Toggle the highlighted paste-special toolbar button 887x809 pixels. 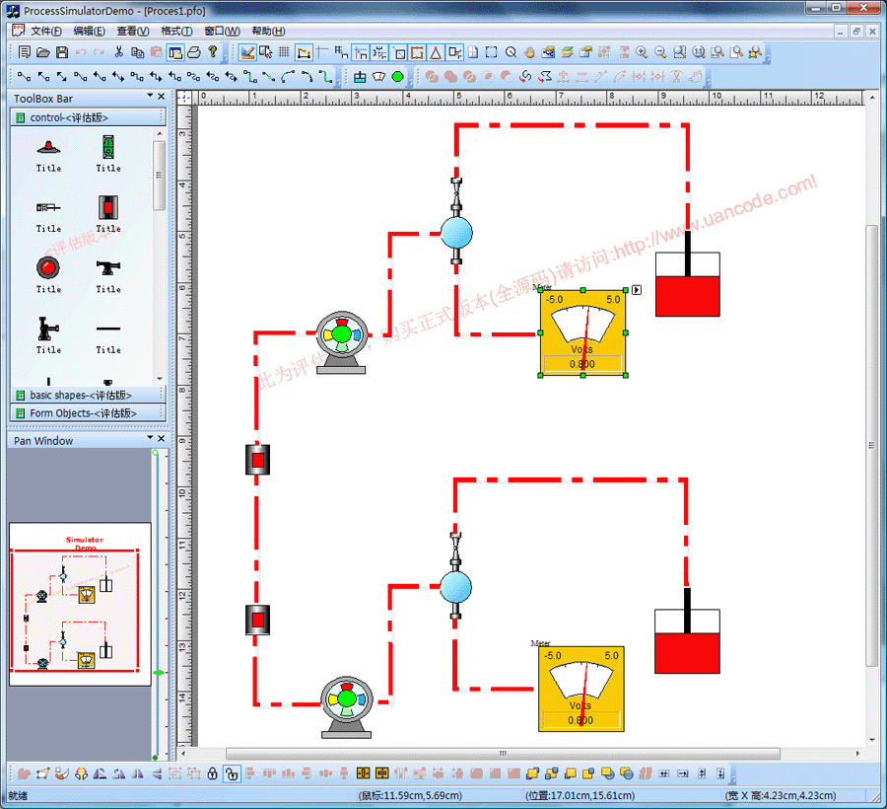click(175, 52)
